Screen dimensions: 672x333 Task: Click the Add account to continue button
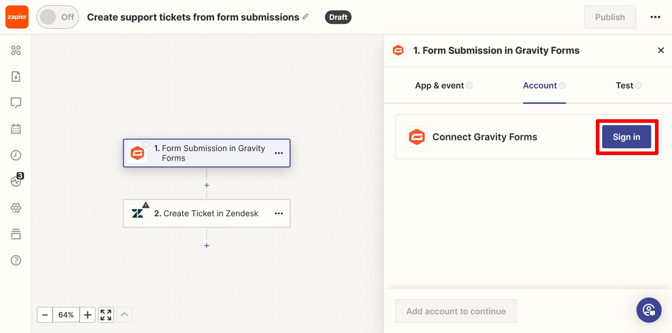click(x=456, y=311)
